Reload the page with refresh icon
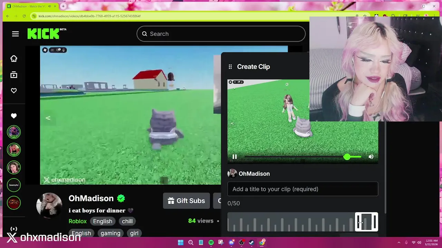The image size is (442, 248). (24, 16)
